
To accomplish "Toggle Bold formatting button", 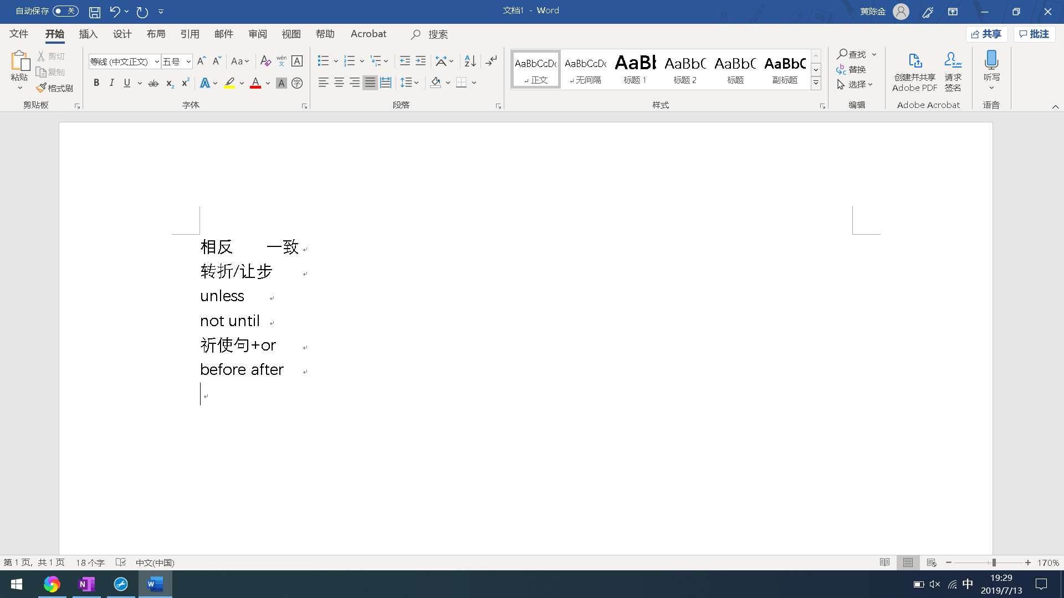I will pos(96,83).
